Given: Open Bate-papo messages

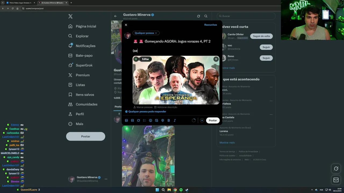Looking at the screenshot, I should pyautogui.click(x=80, y=56).
